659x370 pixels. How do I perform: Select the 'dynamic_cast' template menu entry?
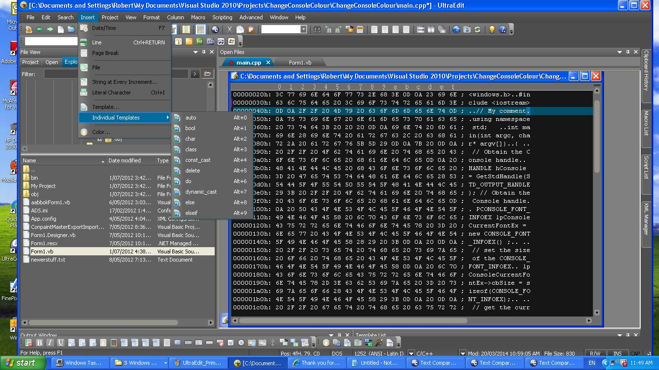201,192
